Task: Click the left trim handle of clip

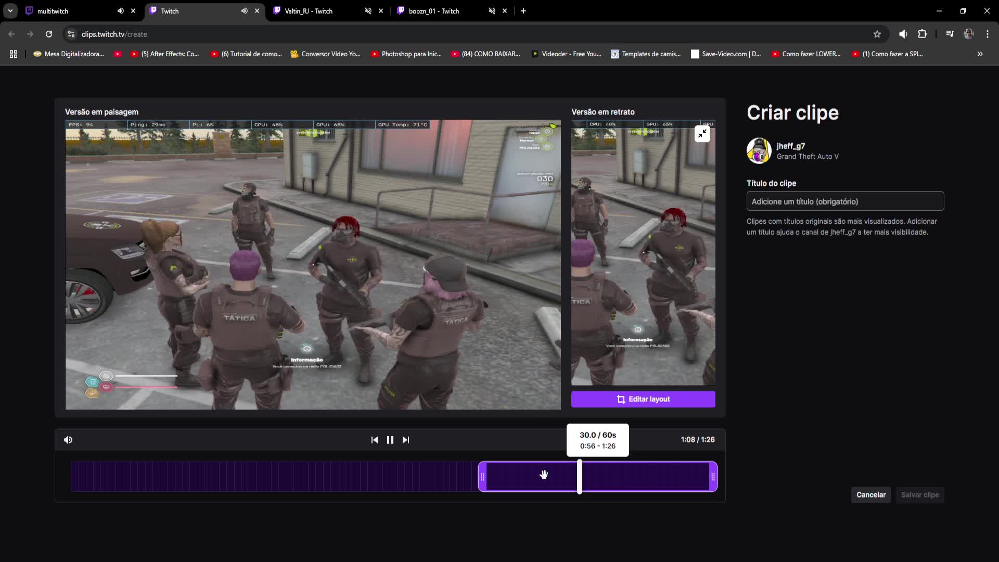Action: coord(482,477)
